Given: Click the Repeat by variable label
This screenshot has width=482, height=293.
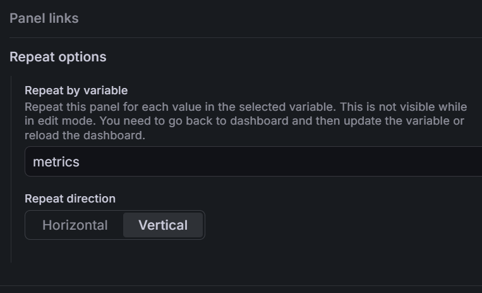Looking at the screenshot, I should (x=76, y=90).
